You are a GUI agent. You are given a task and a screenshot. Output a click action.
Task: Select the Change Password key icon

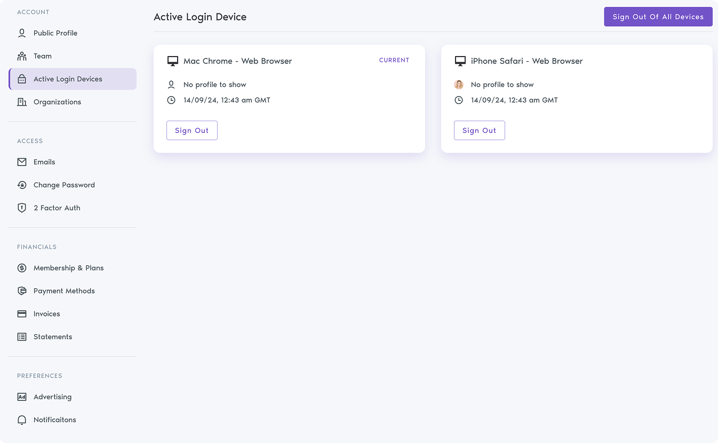21,185
